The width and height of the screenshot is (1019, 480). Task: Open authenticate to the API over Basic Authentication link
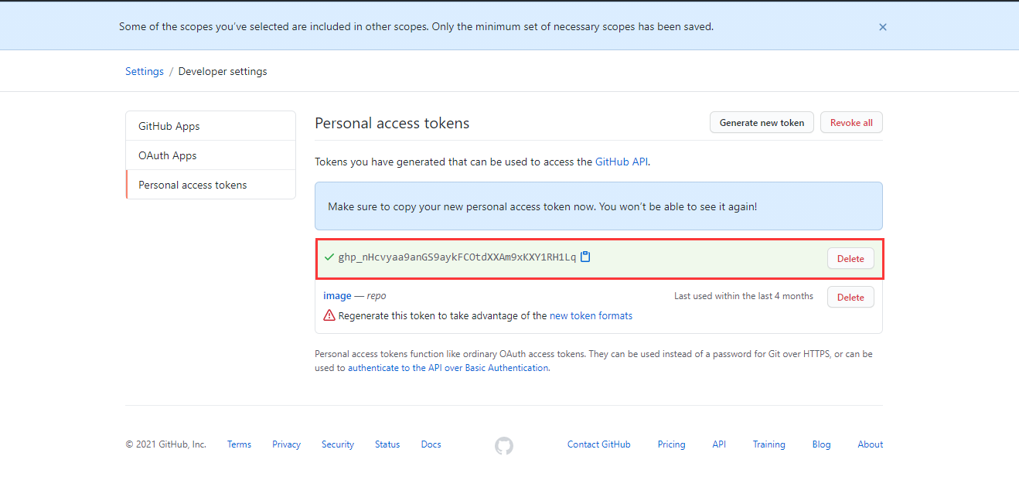448,368
